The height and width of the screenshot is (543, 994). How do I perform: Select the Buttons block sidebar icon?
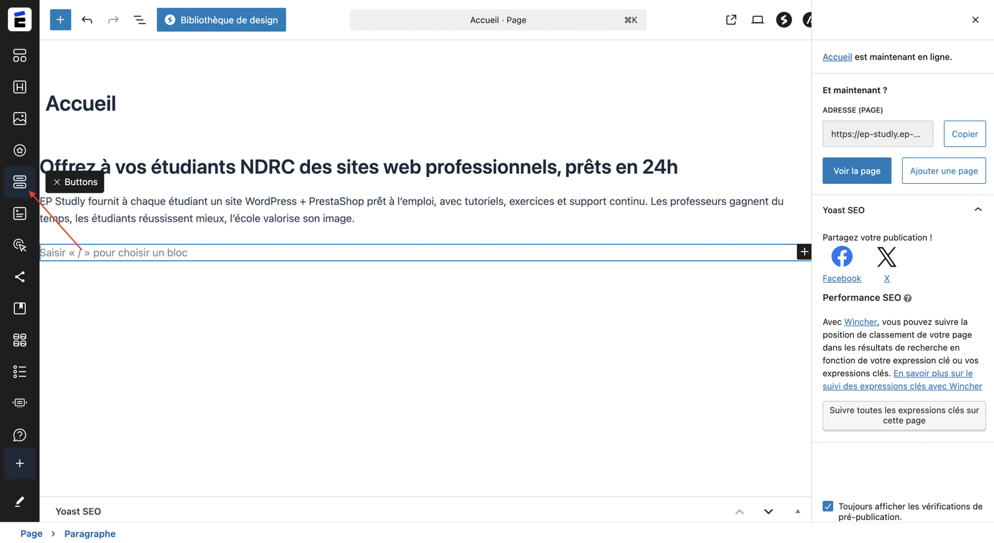click(20, 182)
